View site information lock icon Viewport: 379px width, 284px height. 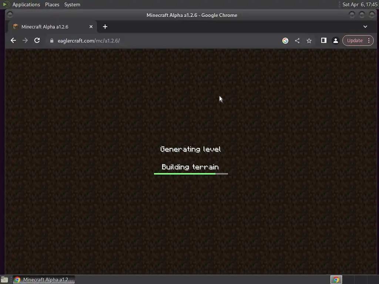(x=52, y=41)
